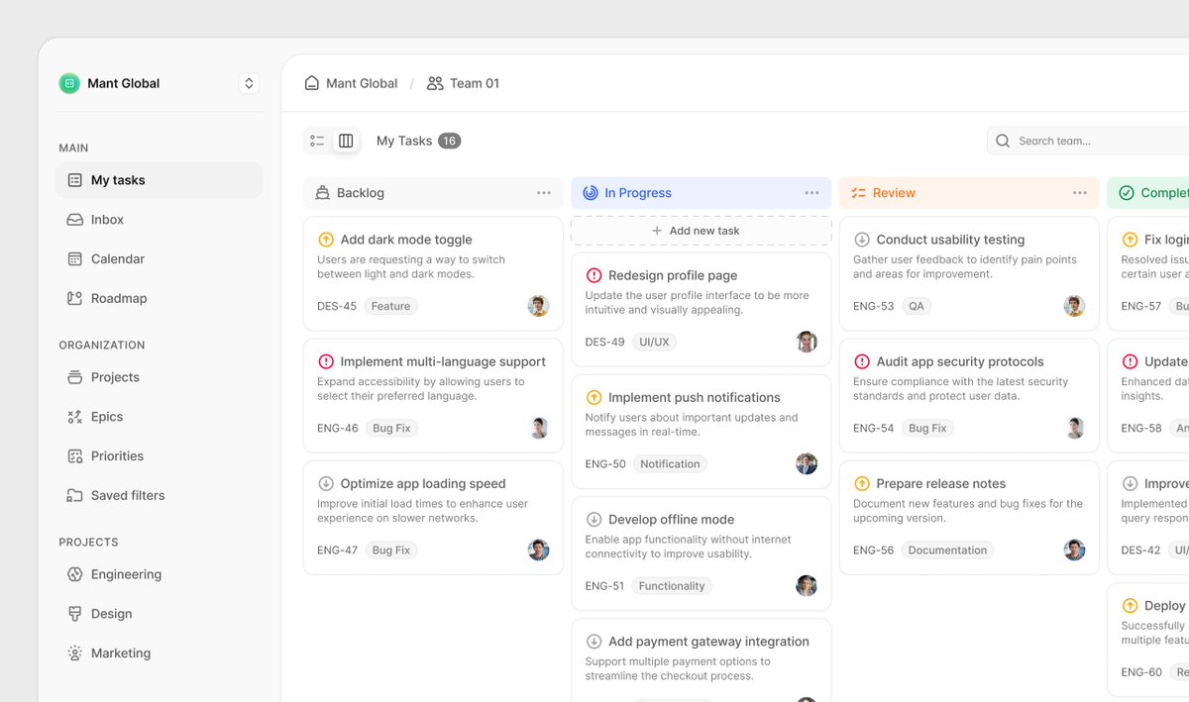Click urgent icon on Implement multi-language support

click(326, 361)
